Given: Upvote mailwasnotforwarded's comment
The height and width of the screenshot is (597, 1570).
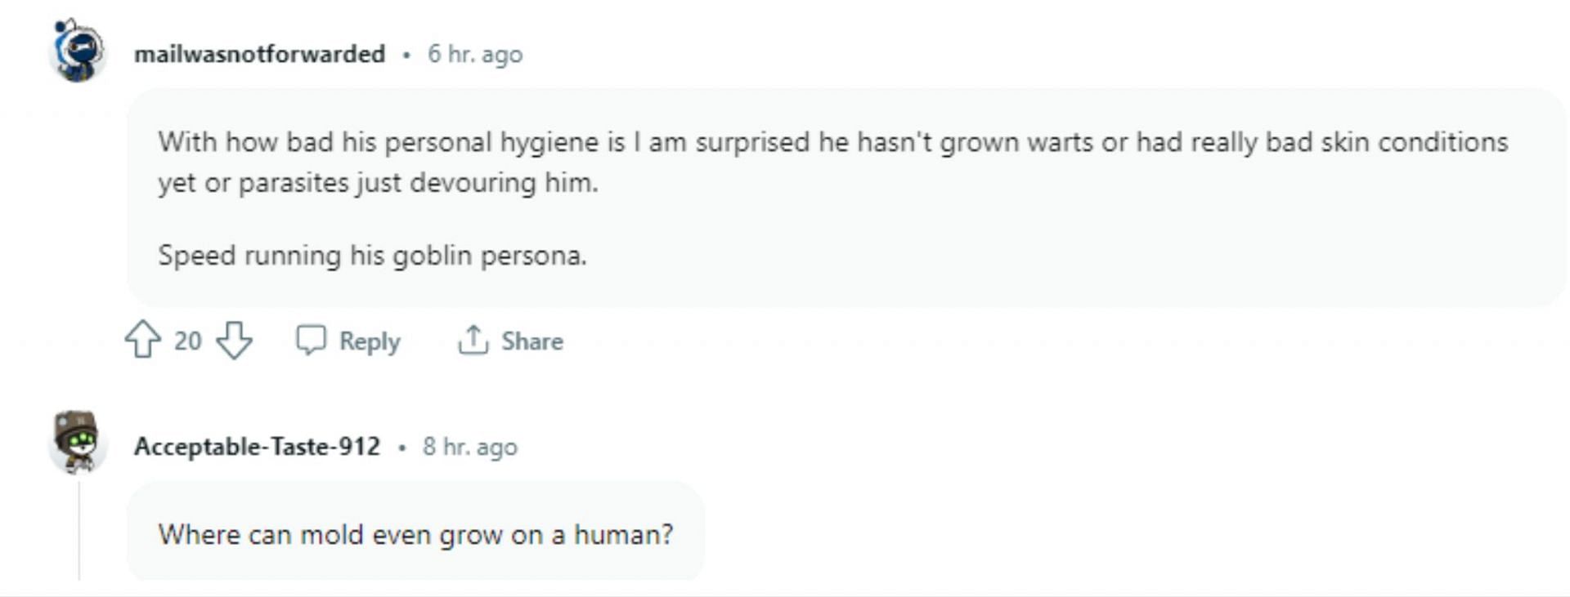Looking at the screenshot, I should point(143,339).
